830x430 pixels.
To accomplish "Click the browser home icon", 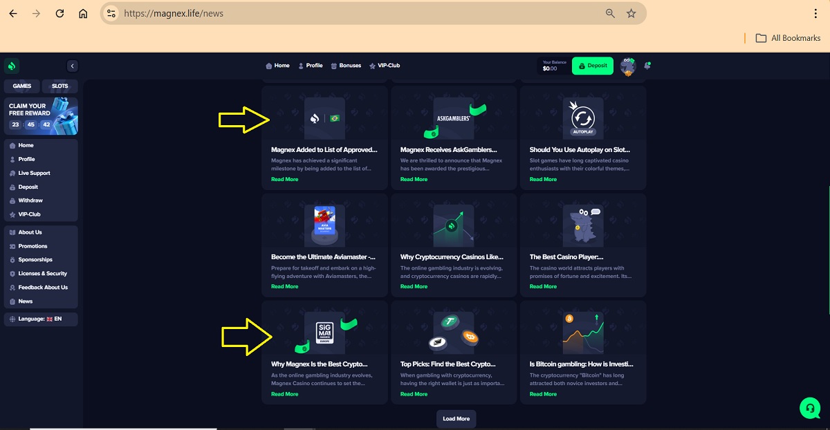I will click(83, 13).
